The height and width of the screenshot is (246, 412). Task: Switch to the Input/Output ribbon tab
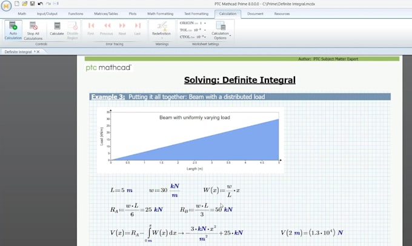point(47,14)
